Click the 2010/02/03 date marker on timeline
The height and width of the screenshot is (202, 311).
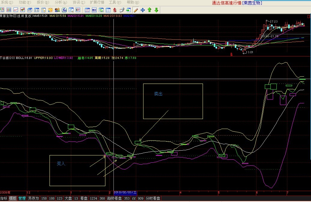pos(125,192)
